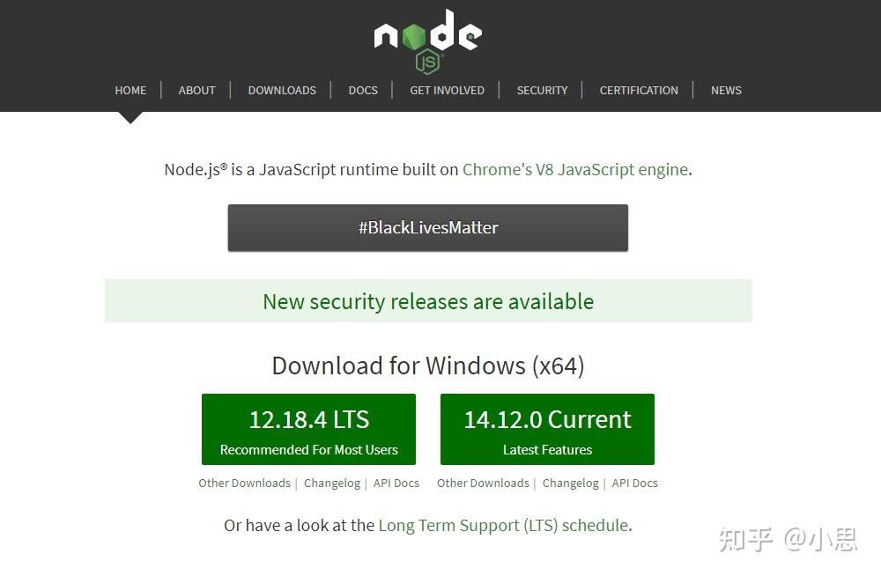Go to the ABOUT page

click(196, 90)
